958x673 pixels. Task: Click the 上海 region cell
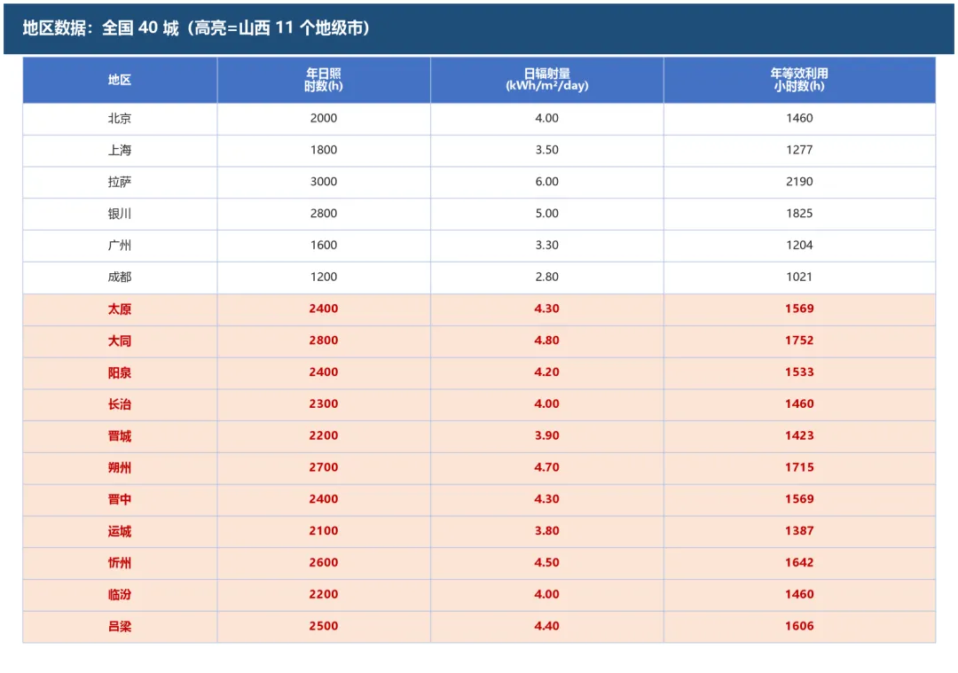(x=120, y=150)
